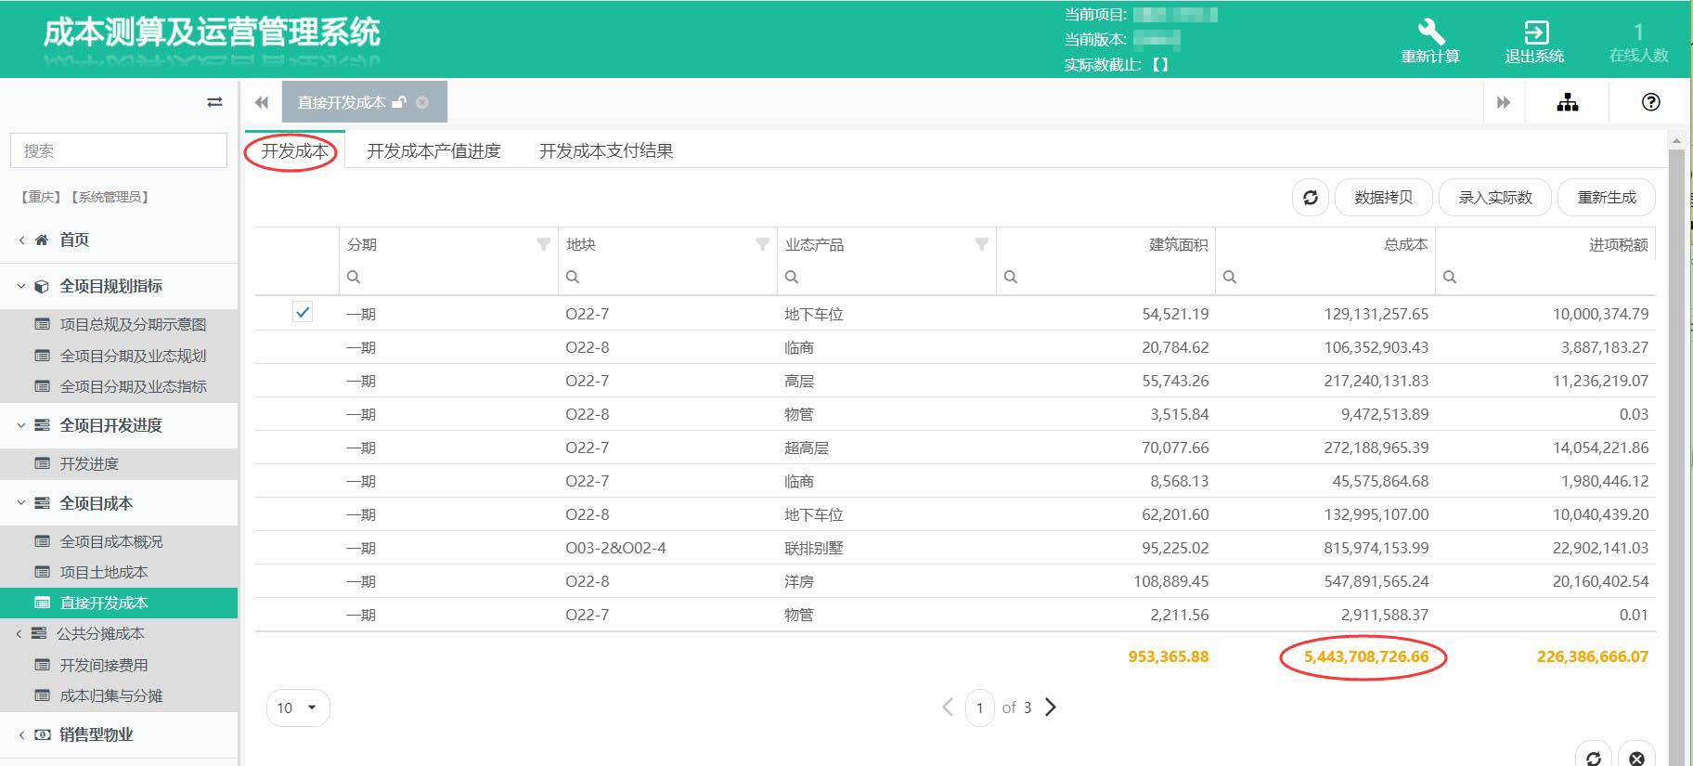Open the help question mark icon
The image size is (1693, 766).
1650,102
